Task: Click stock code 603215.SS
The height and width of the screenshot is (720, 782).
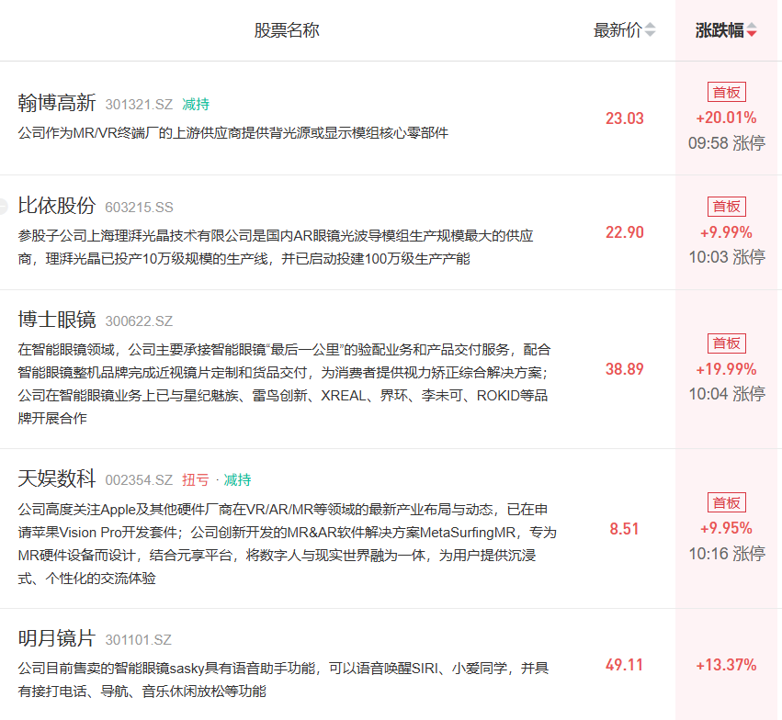Action: point(139,208)
